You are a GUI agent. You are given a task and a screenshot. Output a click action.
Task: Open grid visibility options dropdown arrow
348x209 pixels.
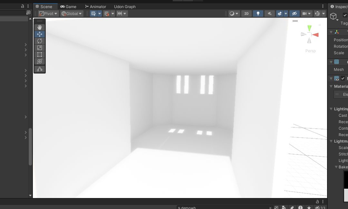pyautogui.click(x=100, y=14)
